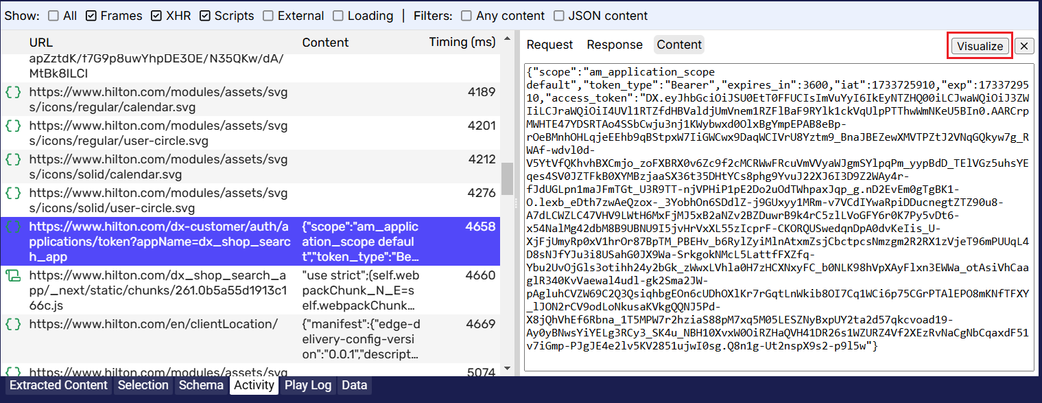Click the braces icon beside regular/user-circle.svg URL

tap(13, 126)
